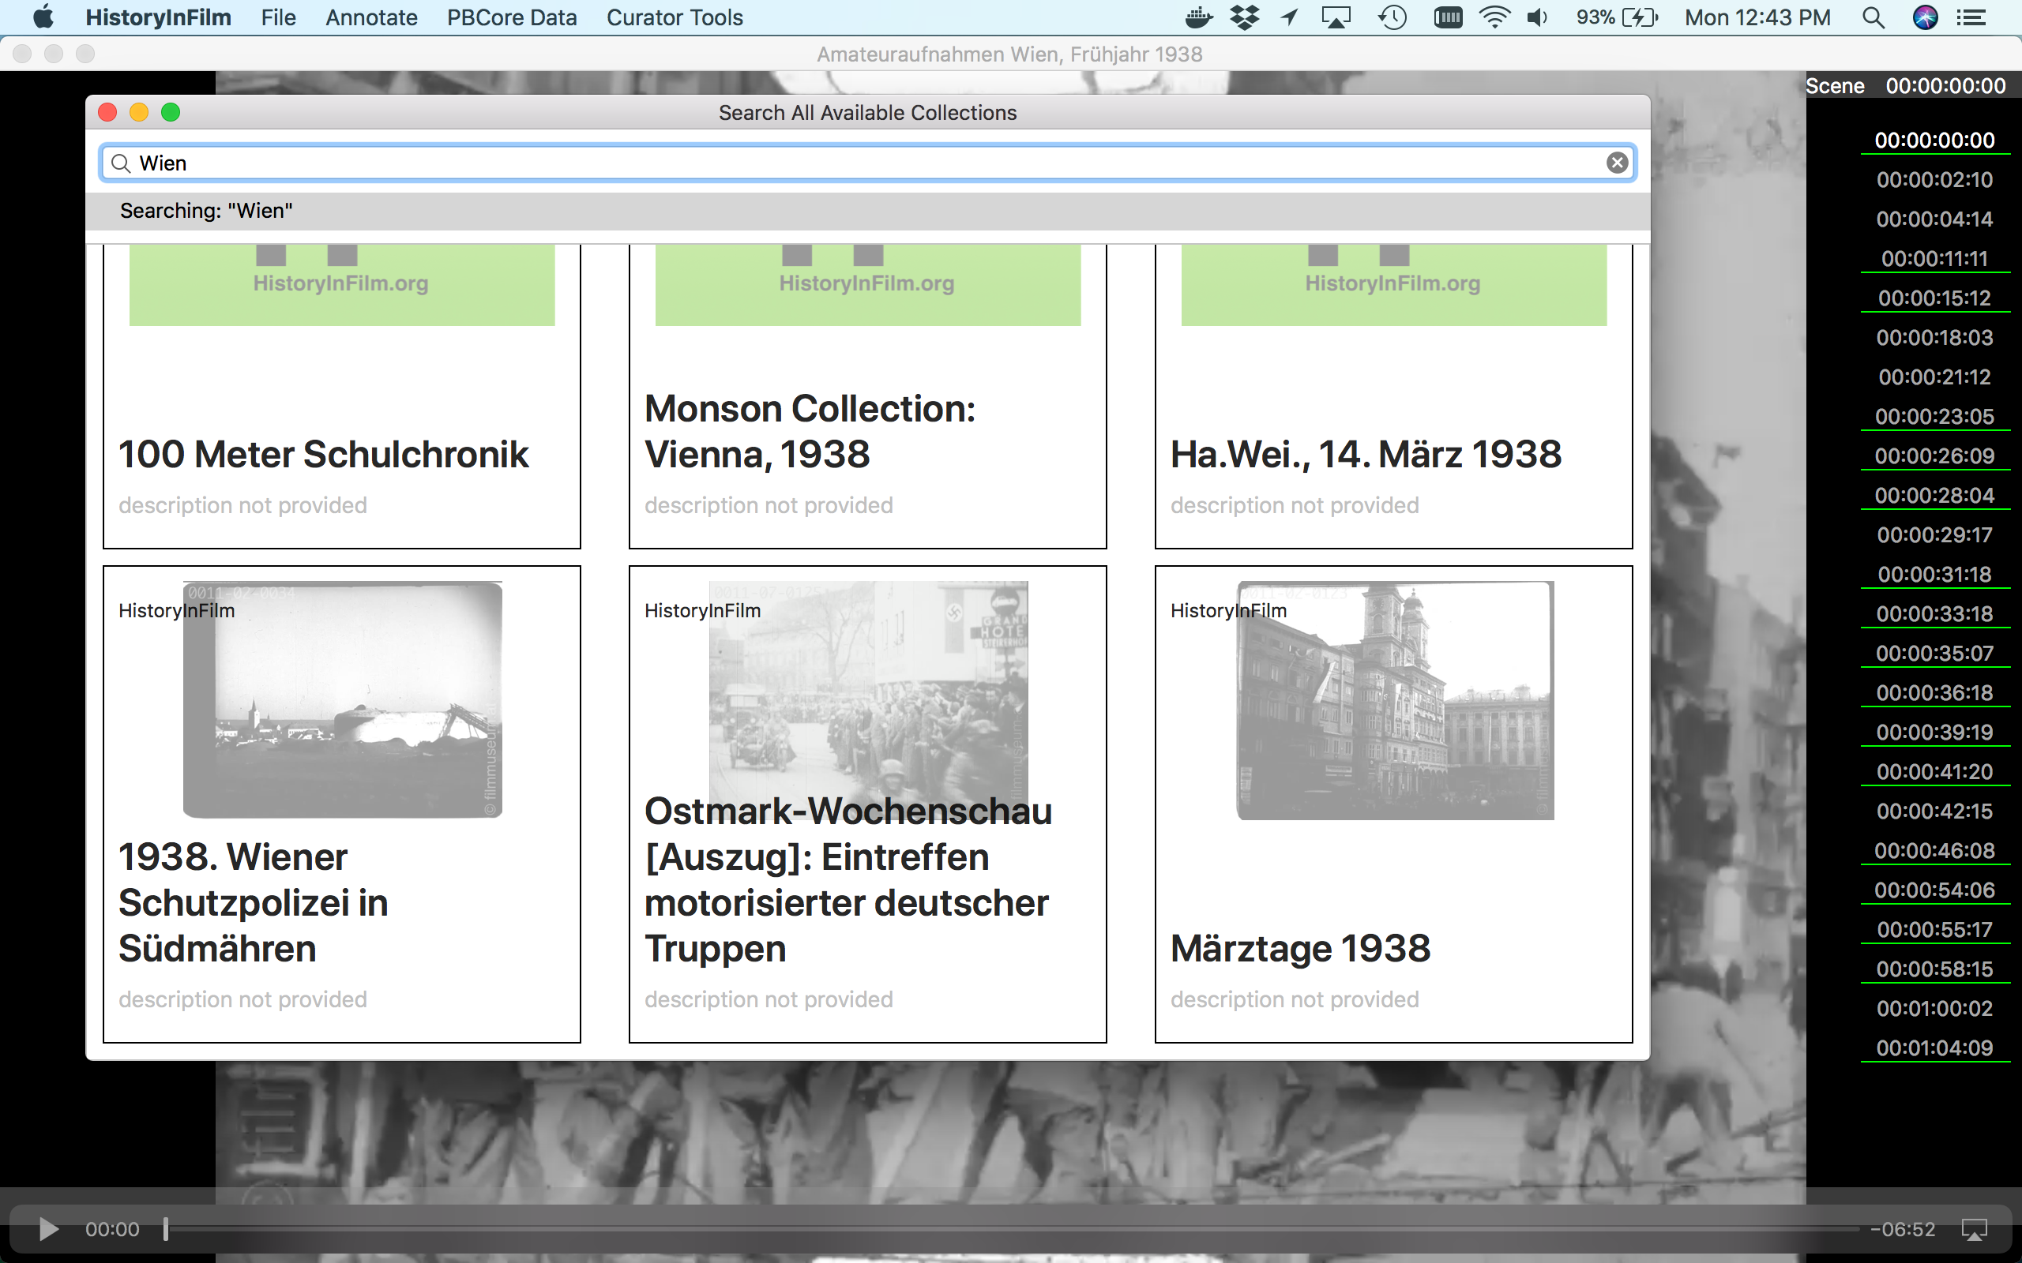This screenshot has height=1263, width=2022.
Task: Clear the Wien search using the X icon
Action: click(1618, 163)
